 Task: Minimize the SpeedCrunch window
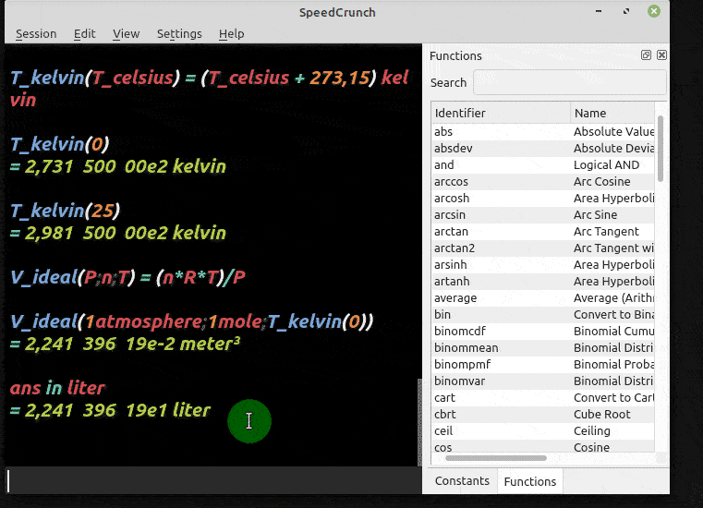tap(599, 11)
